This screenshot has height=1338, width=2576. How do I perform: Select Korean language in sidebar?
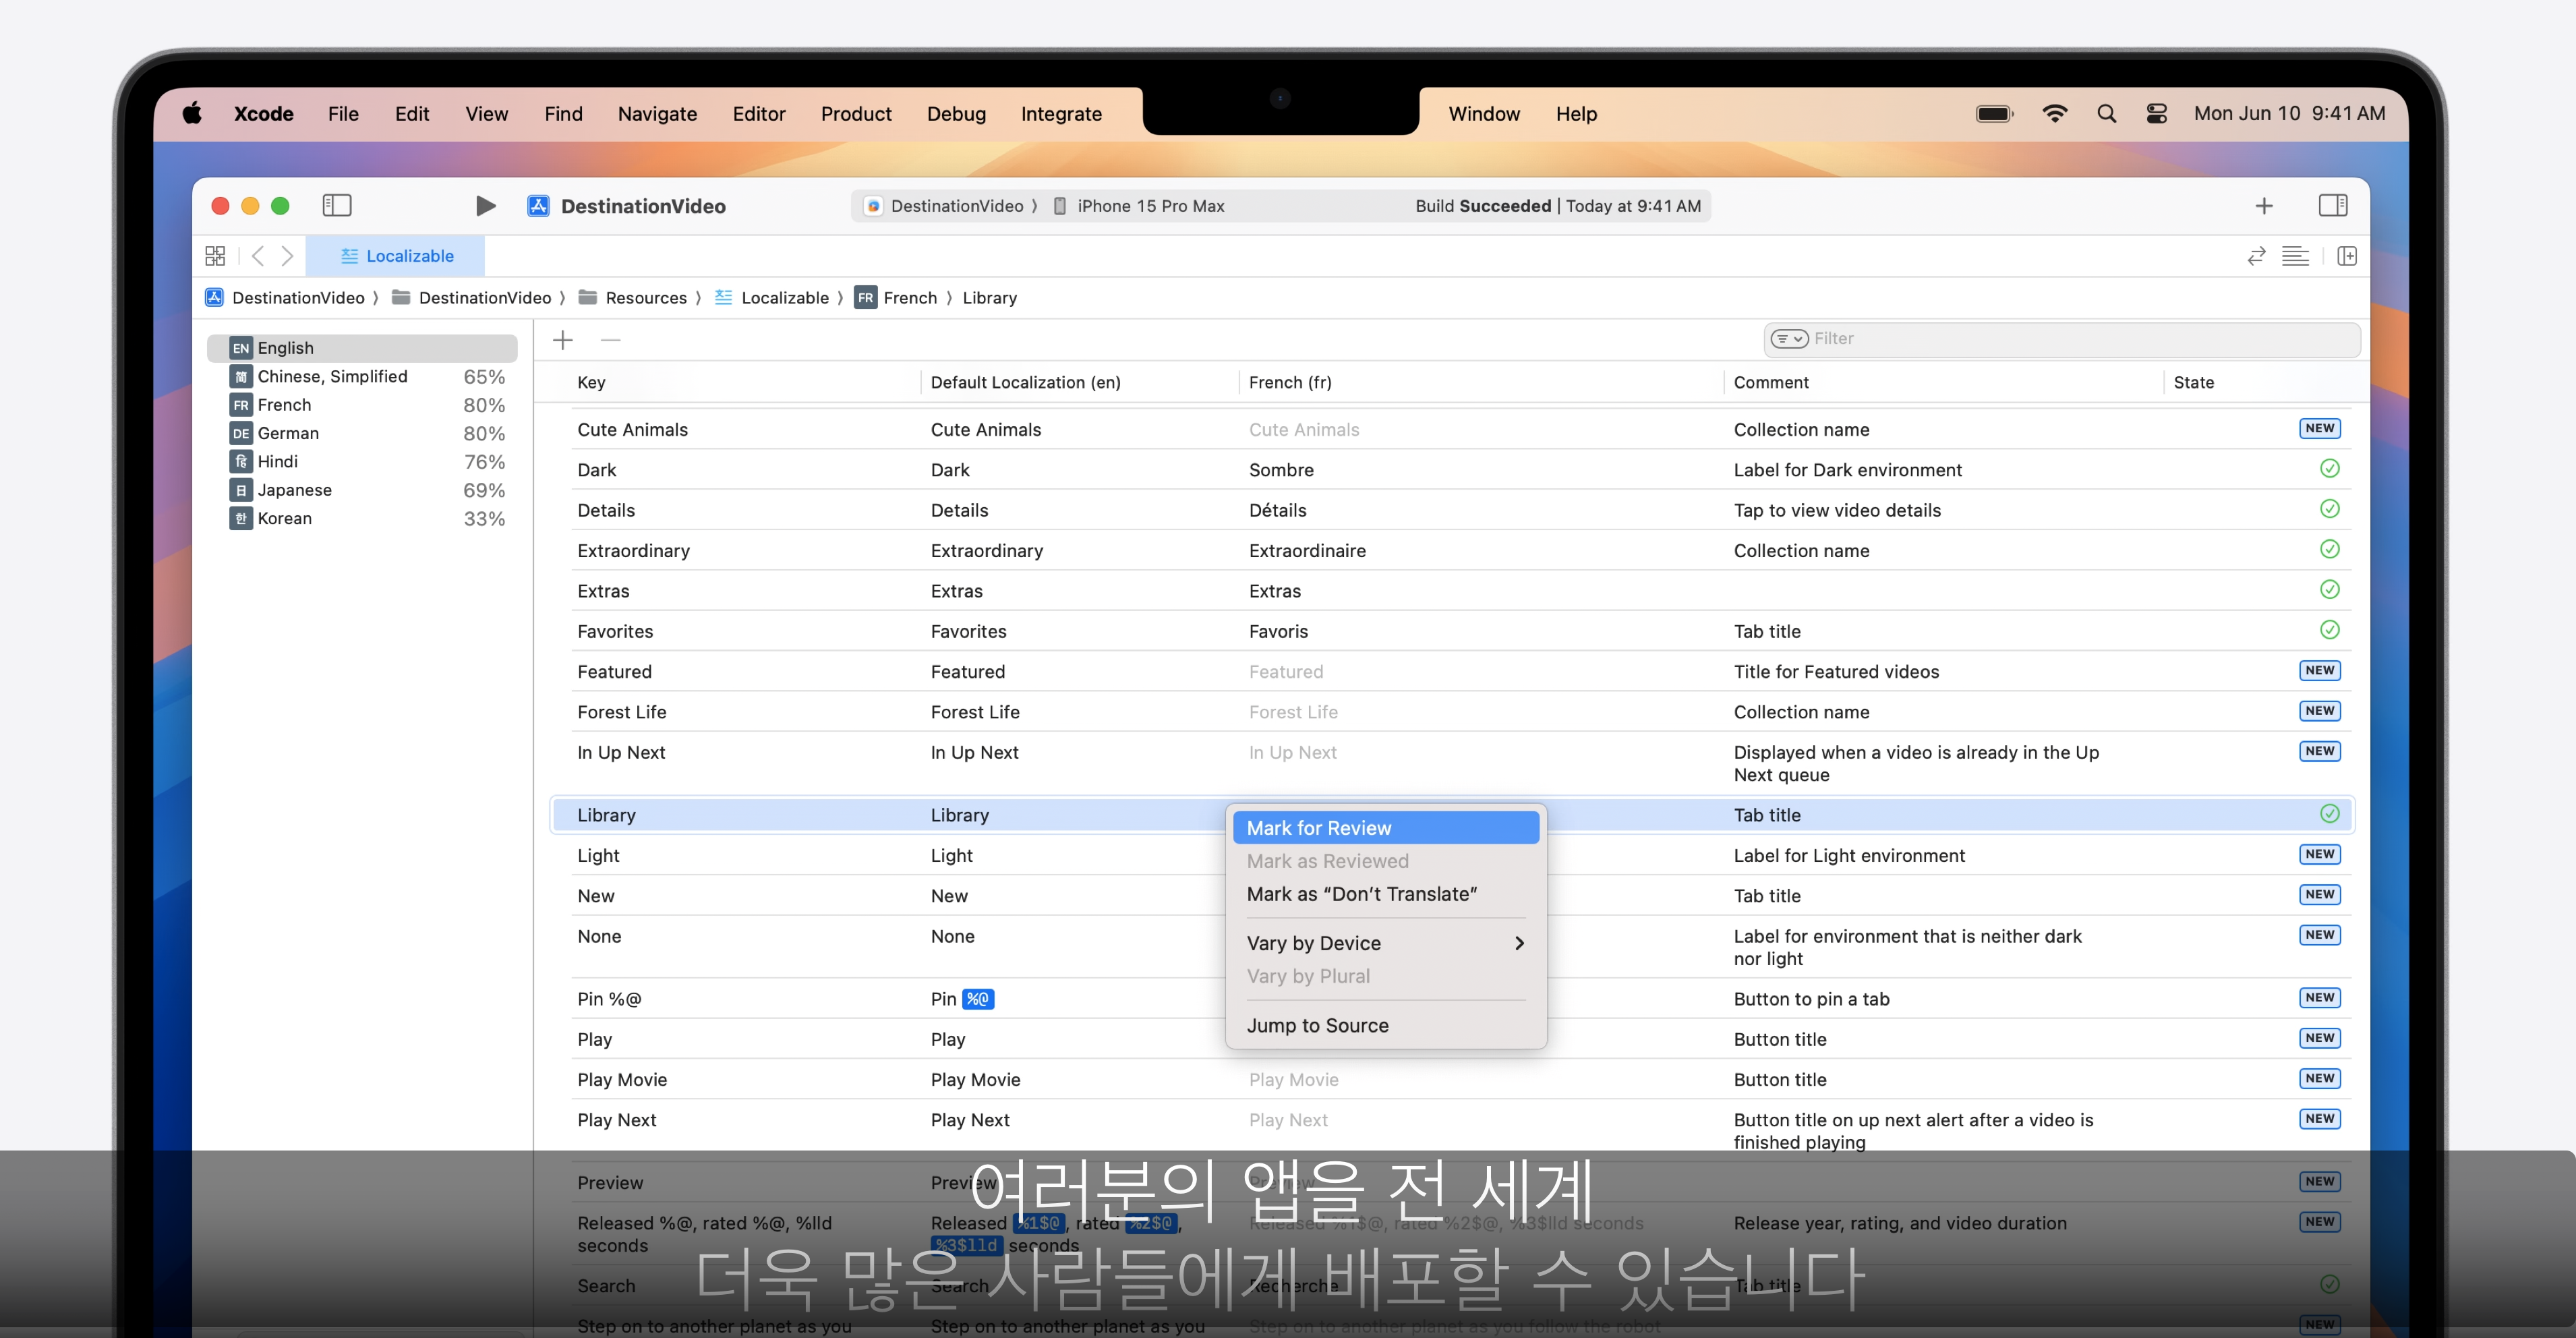[362, 518]
